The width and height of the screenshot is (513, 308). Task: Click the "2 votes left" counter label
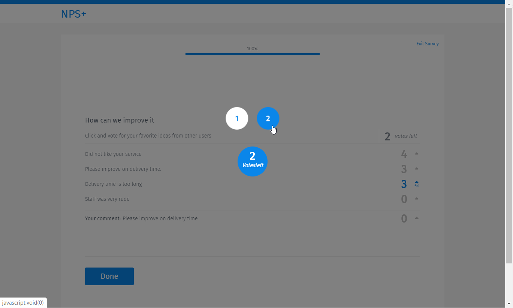400,136
